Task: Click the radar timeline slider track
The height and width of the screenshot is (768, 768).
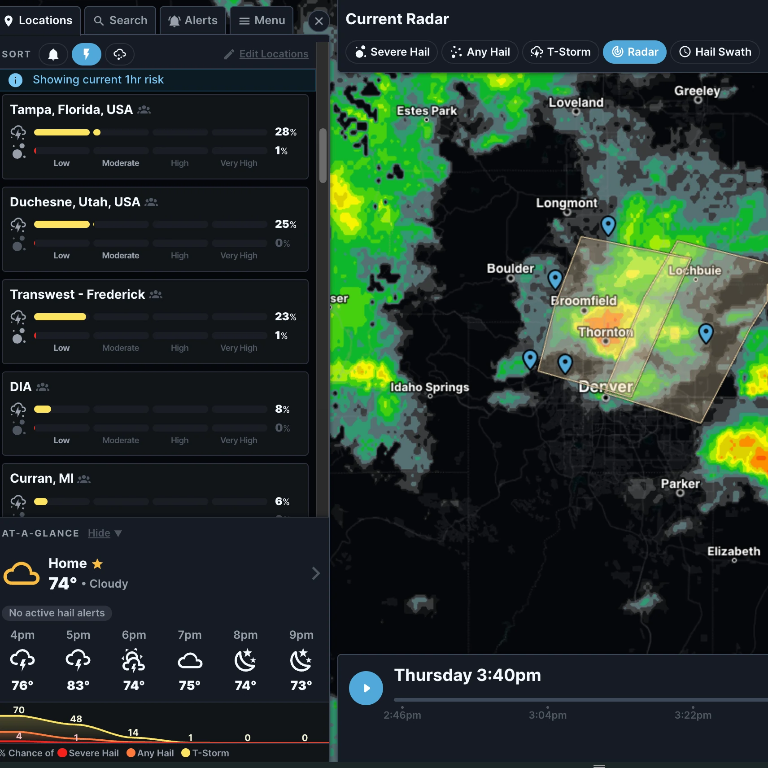Action: coord(581,699)
